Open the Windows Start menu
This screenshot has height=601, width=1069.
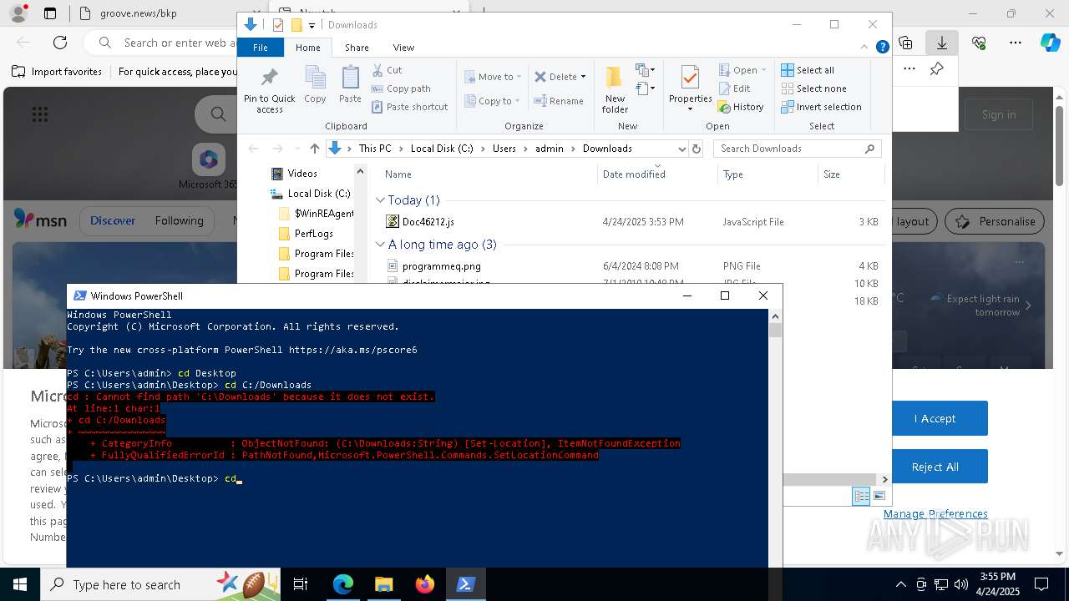pyautogui.click(x=19, y=584)
